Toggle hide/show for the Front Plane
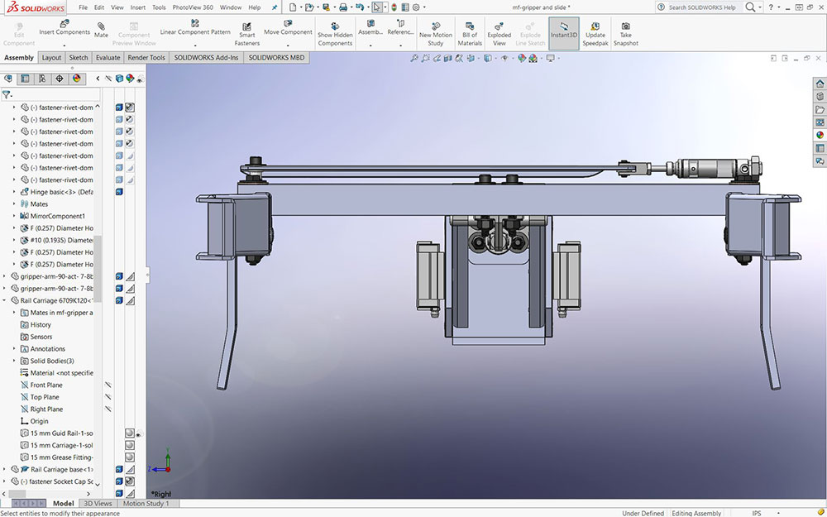The image size is (827, 517). point(108,385)
